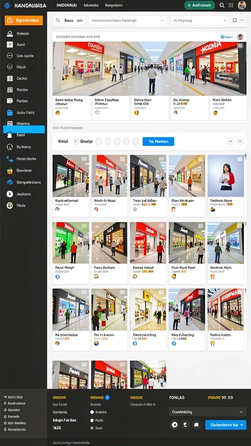Click the user avatar in top header
Screen dimensions: 251x446
tap(242, 5)
